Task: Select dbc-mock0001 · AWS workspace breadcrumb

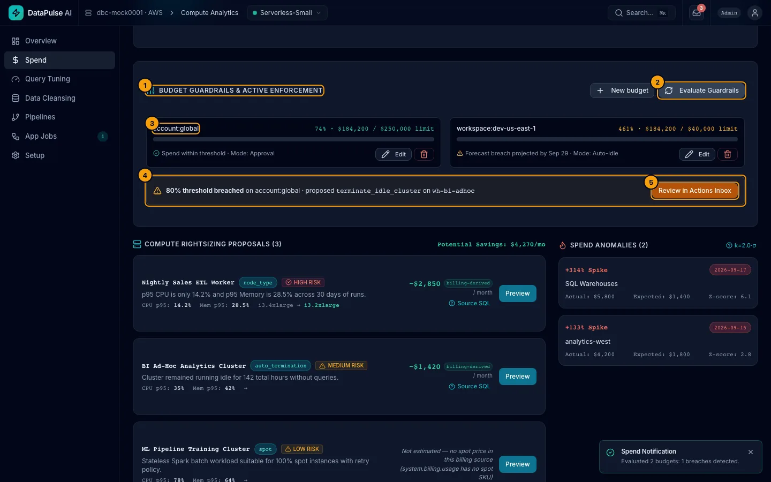Action: (124, 13)
